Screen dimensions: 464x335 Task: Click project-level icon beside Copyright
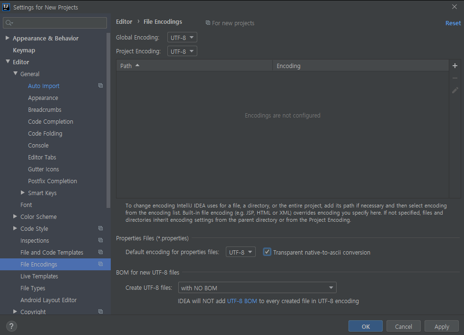[101, 312]
